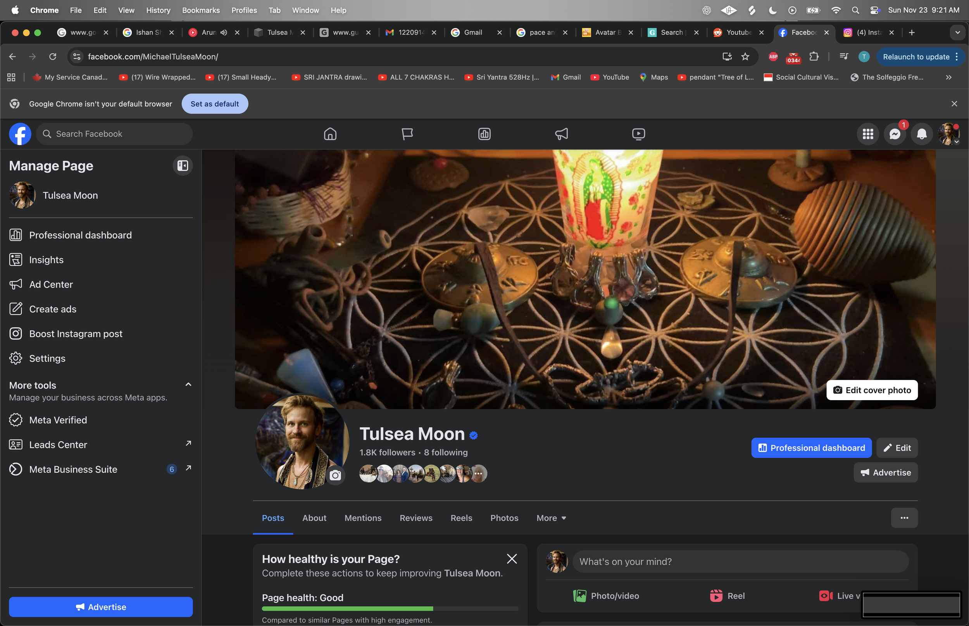Click the What's on your mind field
Image resolution: width=969 pixels, height=626 pixels.
point(740,562)
